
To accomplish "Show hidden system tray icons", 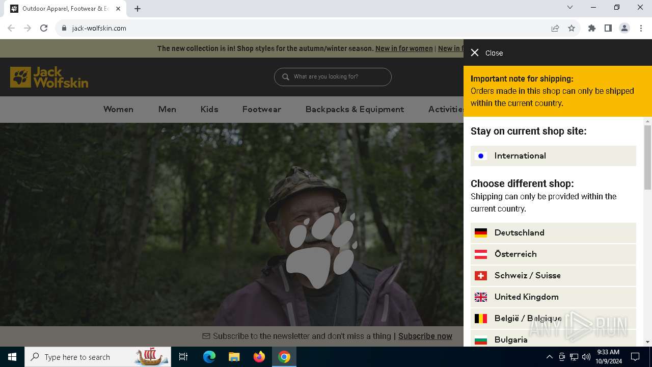I will (549, 357).
